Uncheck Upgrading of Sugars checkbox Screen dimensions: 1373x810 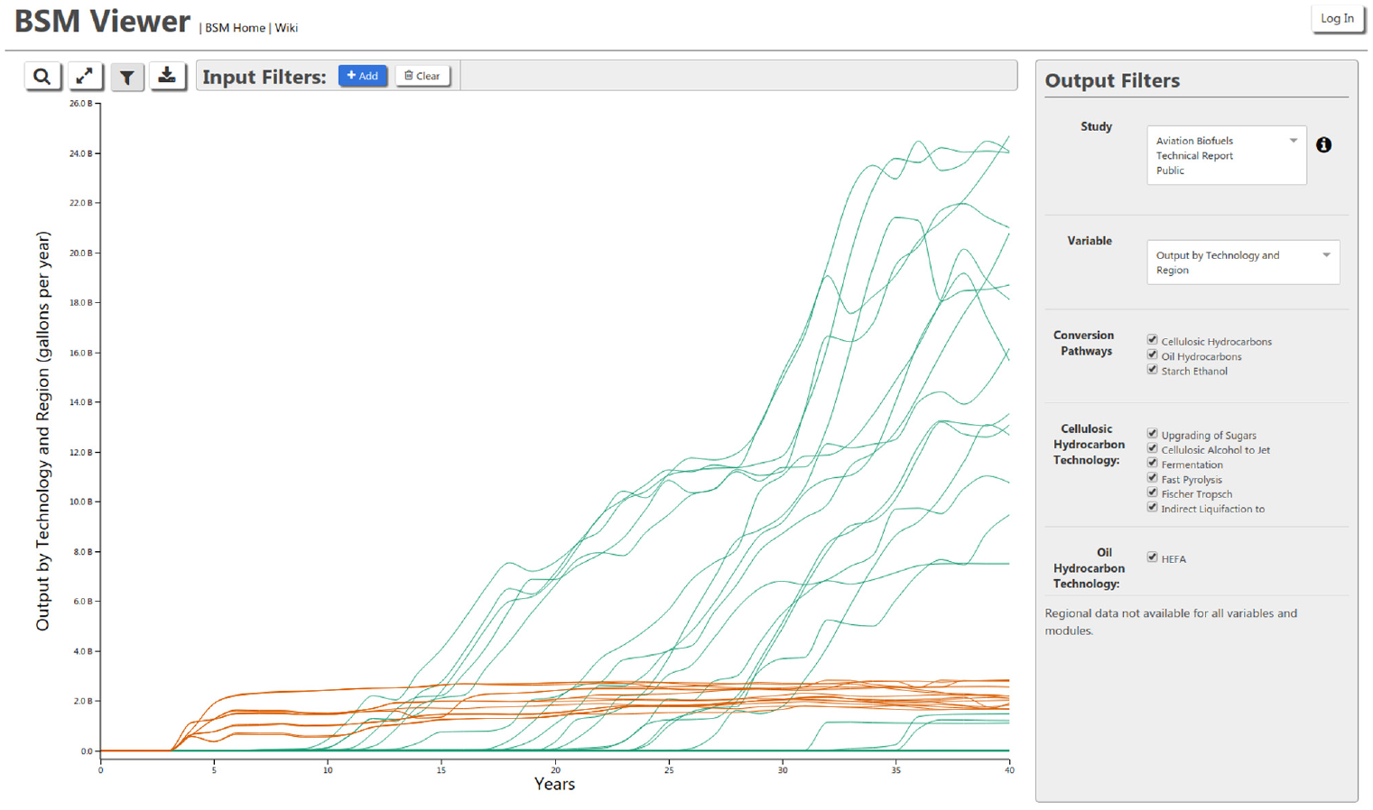coord(1152,434)
